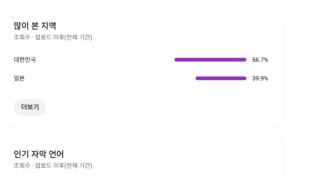Click (전체 기간) text under 인기 자막 언어
This screenshot has width=311, height=179.
click(78, 166)
